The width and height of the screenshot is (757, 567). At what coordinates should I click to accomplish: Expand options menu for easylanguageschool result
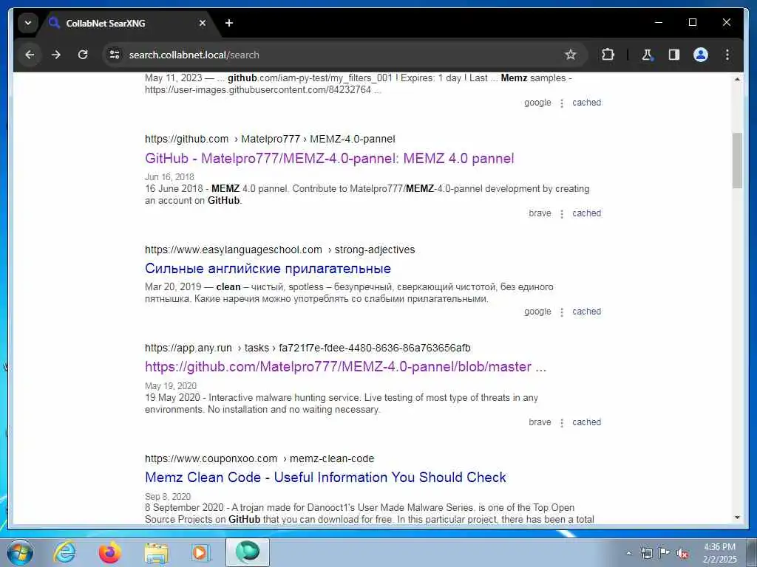(562, 312)
